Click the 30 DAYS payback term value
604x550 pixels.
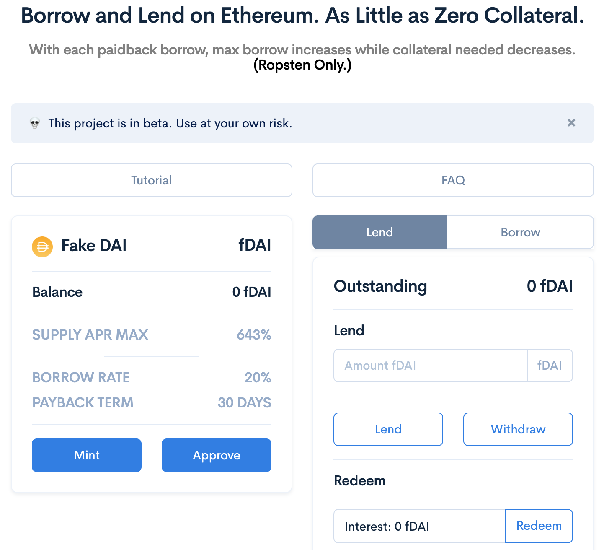coord(245,403)
